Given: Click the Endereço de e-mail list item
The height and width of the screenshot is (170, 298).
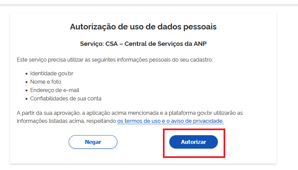Looking at the screenshot, I should [x=55, y=90].
